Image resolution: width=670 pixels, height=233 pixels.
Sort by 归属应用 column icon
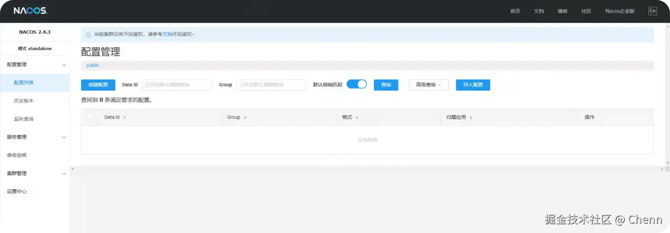(x=471, y=117)
